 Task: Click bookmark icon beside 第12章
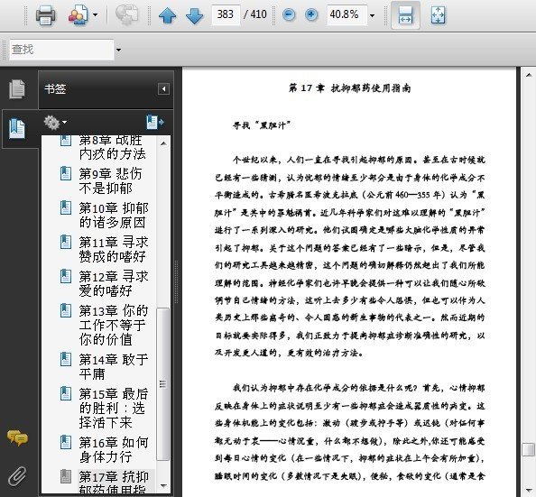(66, 276)
